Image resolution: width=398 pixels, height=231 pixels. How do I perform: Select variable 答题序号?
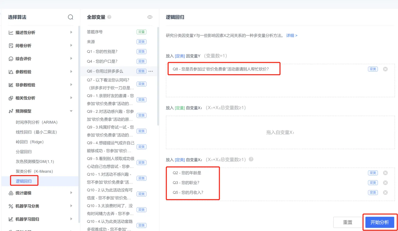tap(95, 32)
